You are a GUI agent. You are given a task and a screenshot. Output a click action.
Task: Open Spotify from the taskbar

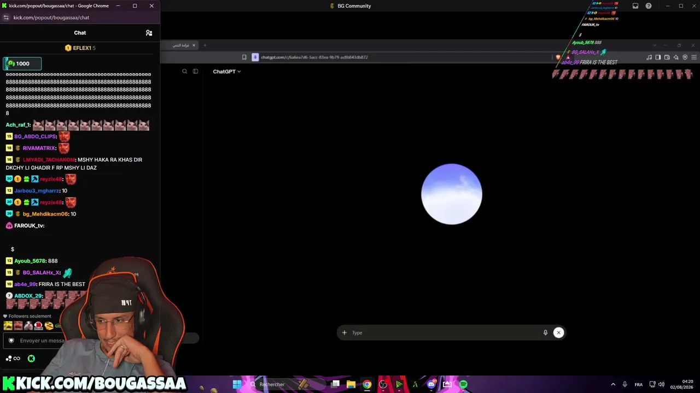pos(463,384)
